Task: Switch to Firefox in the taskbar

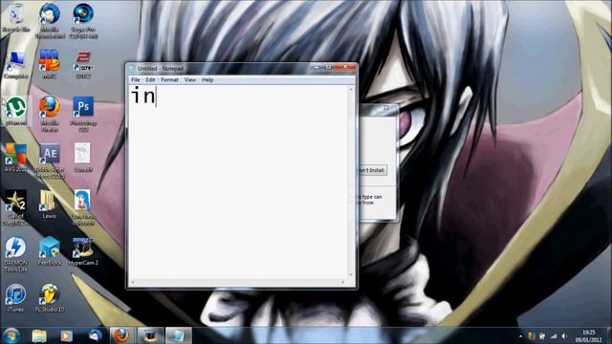Action: click(x=122, y=335)
